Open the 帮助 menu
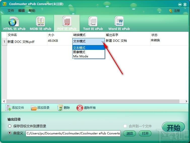190x143 pixels. pyautogui.click(x=32, y=11)
